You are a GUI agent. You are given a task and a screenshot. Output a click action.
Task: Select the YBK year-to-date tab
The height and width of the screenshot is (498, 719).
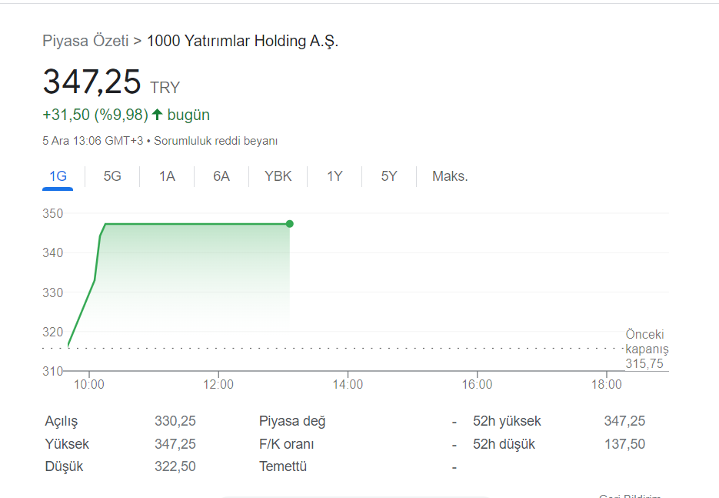pyautogui.click(x=278, y=176)
